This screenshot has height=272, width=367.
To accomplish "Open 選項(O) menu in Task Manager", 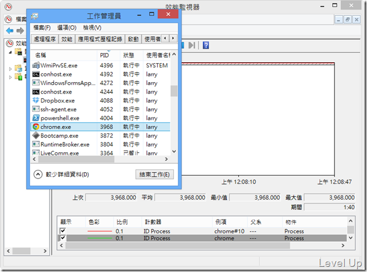I will tap(67, 27).
